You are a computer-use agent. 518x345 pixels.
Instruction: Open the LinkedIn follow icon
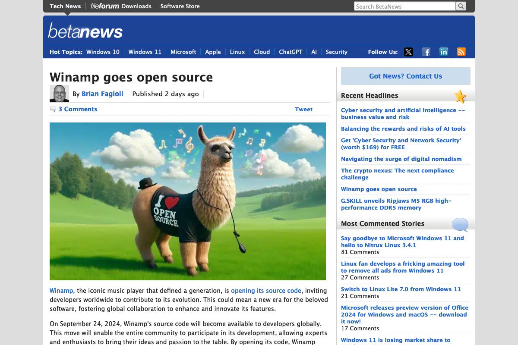[444, 52]
